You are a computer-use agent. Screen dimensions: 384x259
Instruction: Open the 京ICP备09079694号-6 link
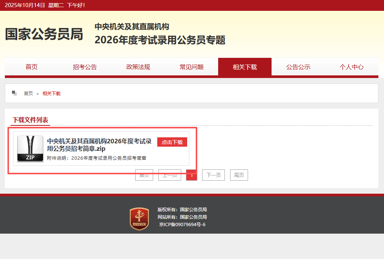click(x=182, y=225)
